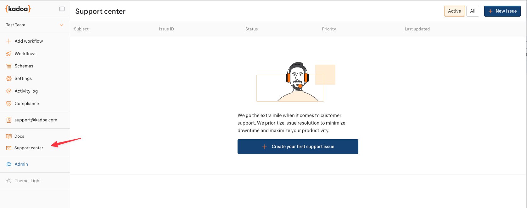Click the support agent illustration
Screen dimensions: 527x208
(x=296, y=82)
